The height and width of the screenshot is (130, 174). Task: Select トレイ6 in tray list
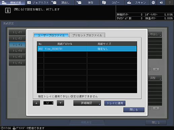tap(17, 63)
